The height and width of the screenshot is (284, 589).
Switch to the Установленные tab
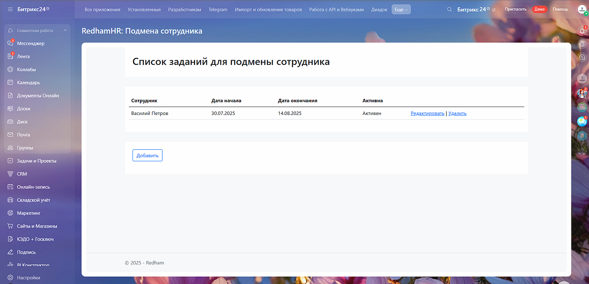[x=144, y=9]
